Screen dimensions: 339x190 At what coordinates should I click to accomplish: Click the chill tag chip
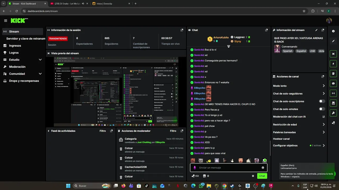313,51
